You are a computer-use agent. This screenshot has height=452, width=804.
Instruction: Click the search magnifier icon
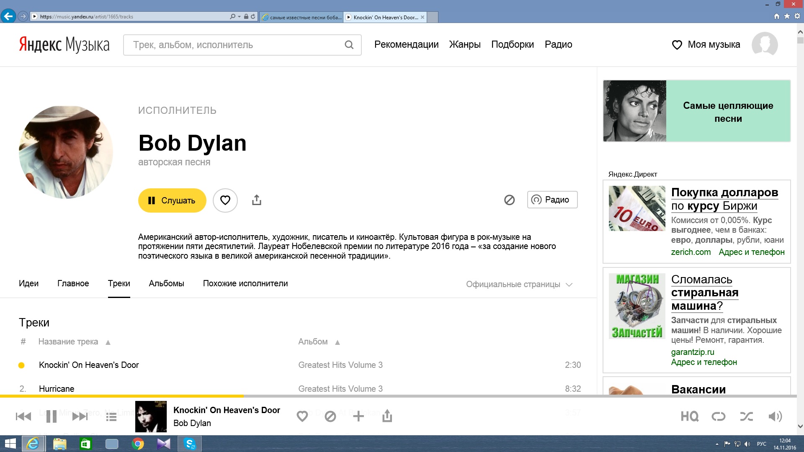point(349,45)
